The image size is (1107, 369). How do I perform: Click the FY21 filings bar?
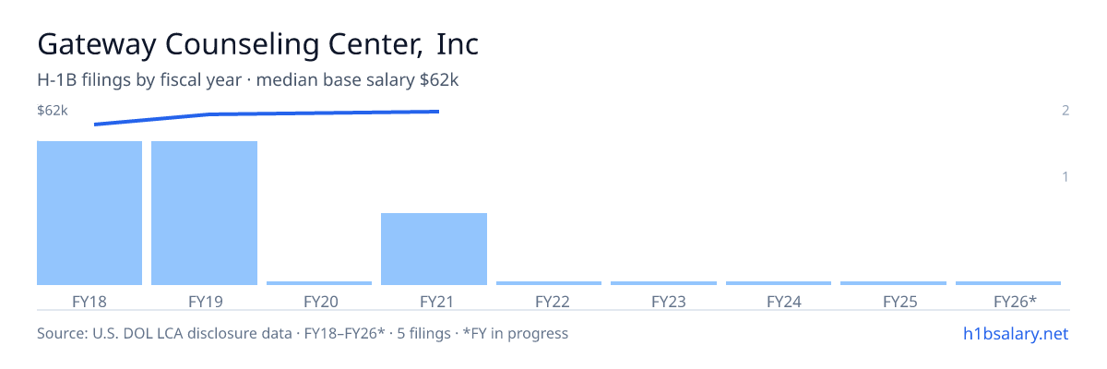tap(434, 249)
